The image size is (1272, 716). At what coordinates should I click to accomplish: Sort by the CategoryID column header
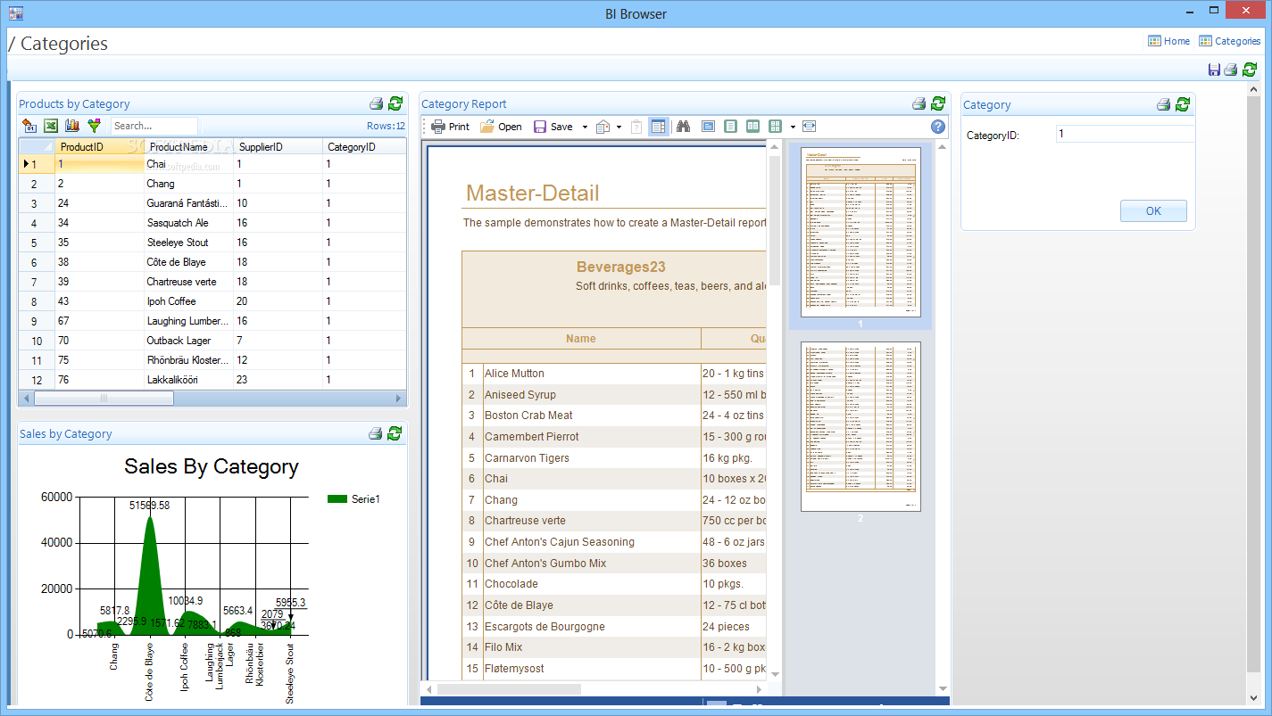[364, 146]
